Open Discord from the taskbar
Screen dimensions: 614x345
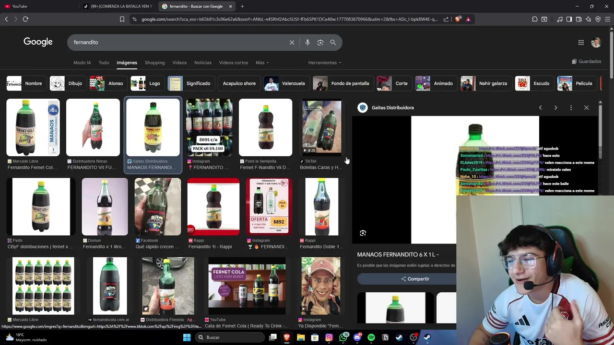point(357,337)
